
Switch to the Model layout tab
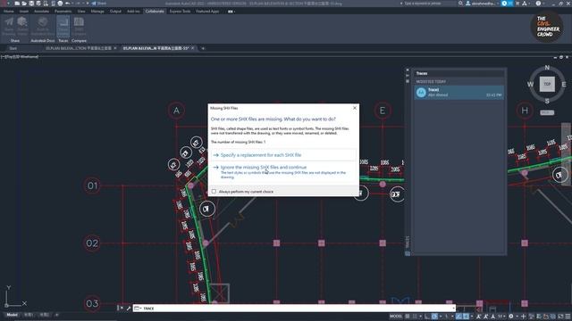tap(12, 315)
